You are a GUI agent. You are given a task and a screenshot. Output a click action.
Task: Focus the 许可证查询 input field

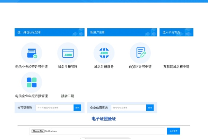point(54,108)
